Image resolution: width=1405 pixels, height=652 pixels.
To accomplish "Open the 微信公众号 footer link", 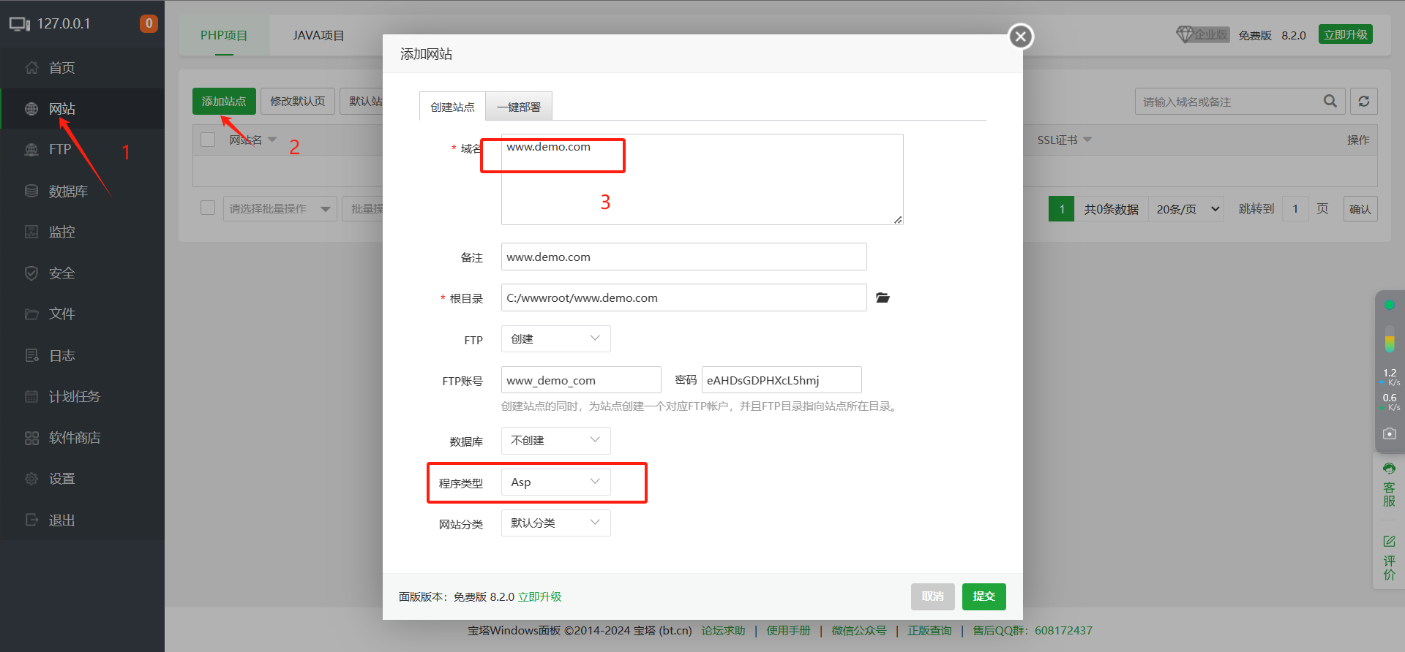I will [x=859, y=630].
